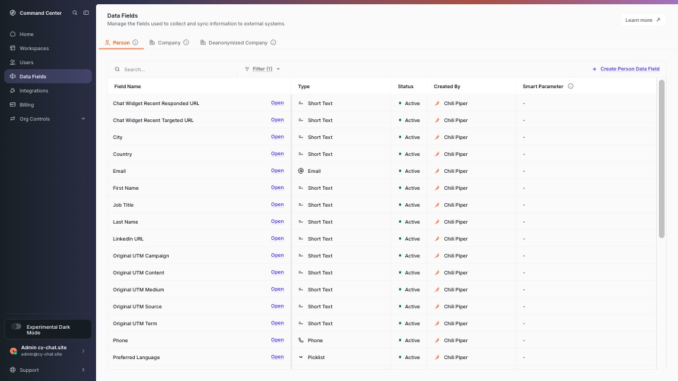The width and height of the screenshot is (678, 381).
Task: Click the Search input field
Action: coord(175,69)
